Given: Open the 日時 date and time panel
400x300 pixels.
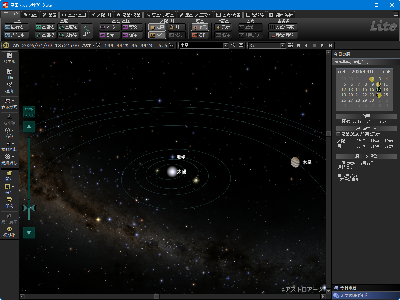Looking at the screenshot, I should (9, 74).
